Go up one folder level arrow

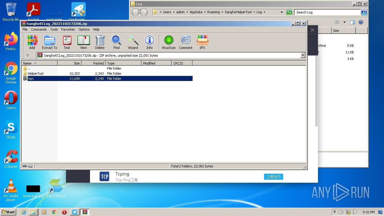point(28,55)
